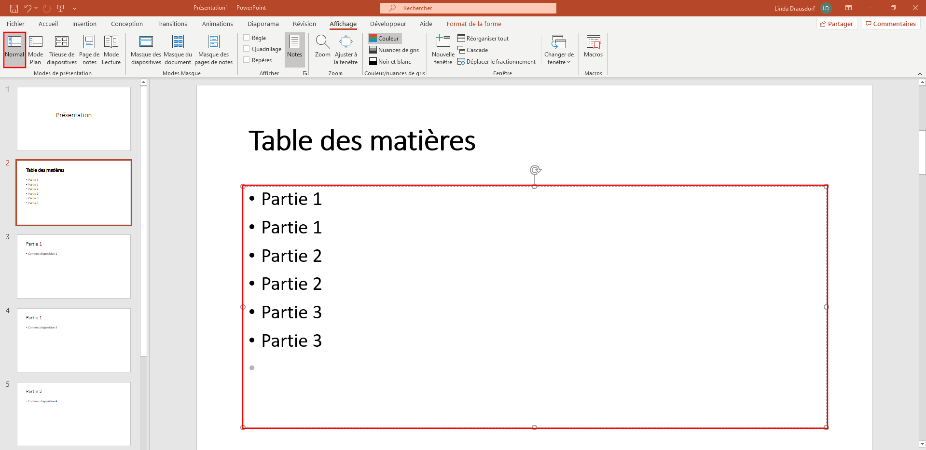Click the Table des matières title
The width and height of the screenshot is (926, 450).
click(362, 140)
